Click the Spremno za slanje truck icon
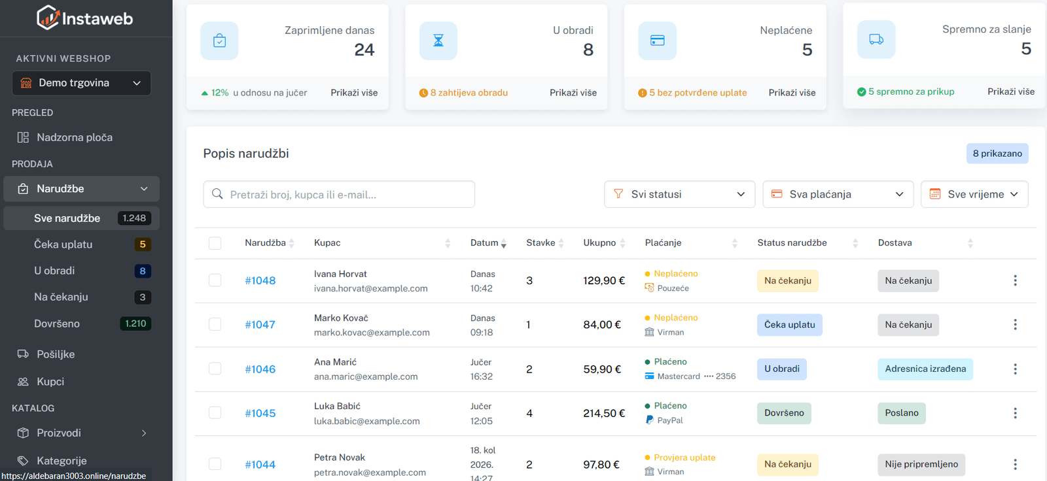Image resolution: width=1047 pixels, height=481 pixels. point(876,39)
